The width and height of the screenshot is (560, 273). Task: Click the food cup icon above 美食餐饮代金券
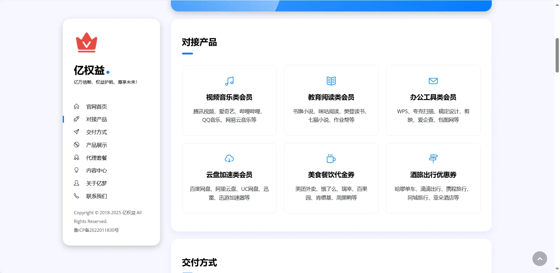point(331,159)
